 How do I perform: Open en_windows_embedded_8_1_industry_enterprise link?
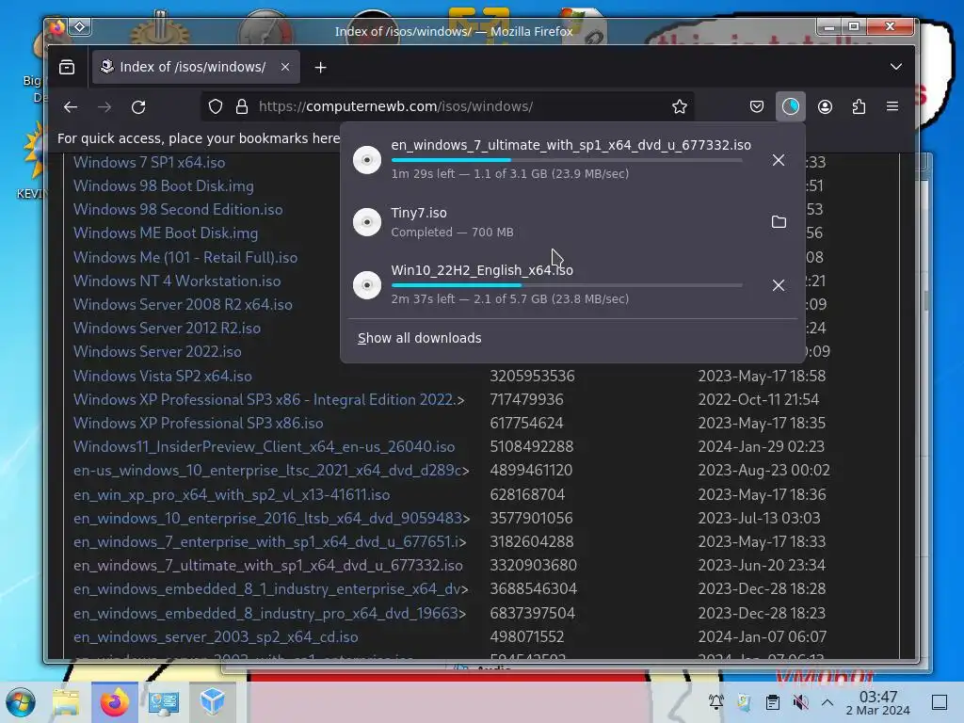click(x=271, y=589)
